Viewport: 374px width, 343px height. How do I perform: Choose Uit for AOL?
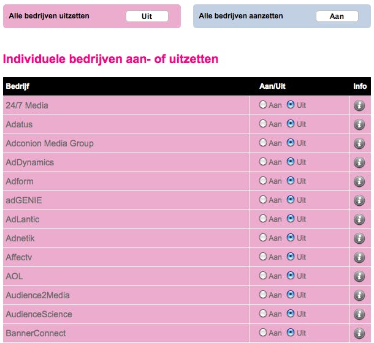click(290, 275)
